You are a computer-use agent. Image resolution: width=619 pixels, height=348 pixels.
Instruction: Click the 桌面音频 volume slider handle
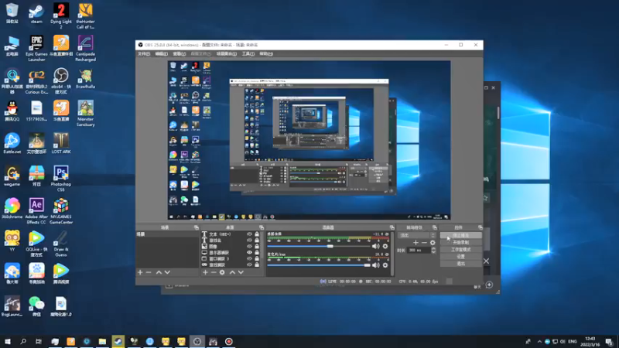(330, 246)
